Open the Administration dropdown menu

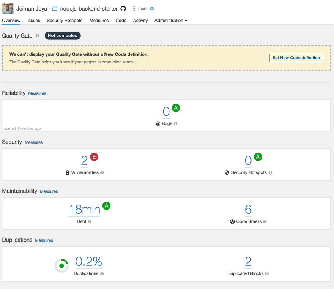170,21
